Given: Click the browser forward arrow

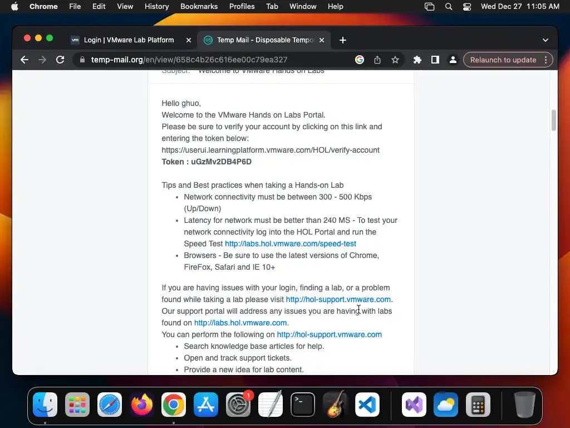Looking at the screenshot, I should coord(42,60).
